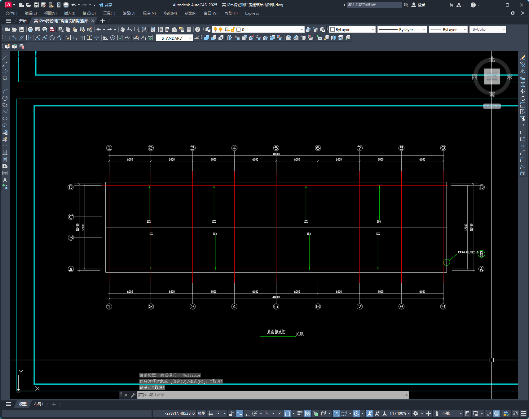The width and height of the screenshot is (529, 419).
Task: Toggle clean screen in status bar
Action: 515,413
